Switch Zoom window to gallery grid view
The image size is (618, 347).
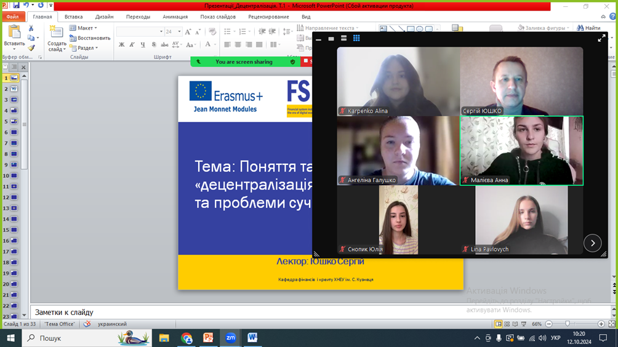[356, 38]
